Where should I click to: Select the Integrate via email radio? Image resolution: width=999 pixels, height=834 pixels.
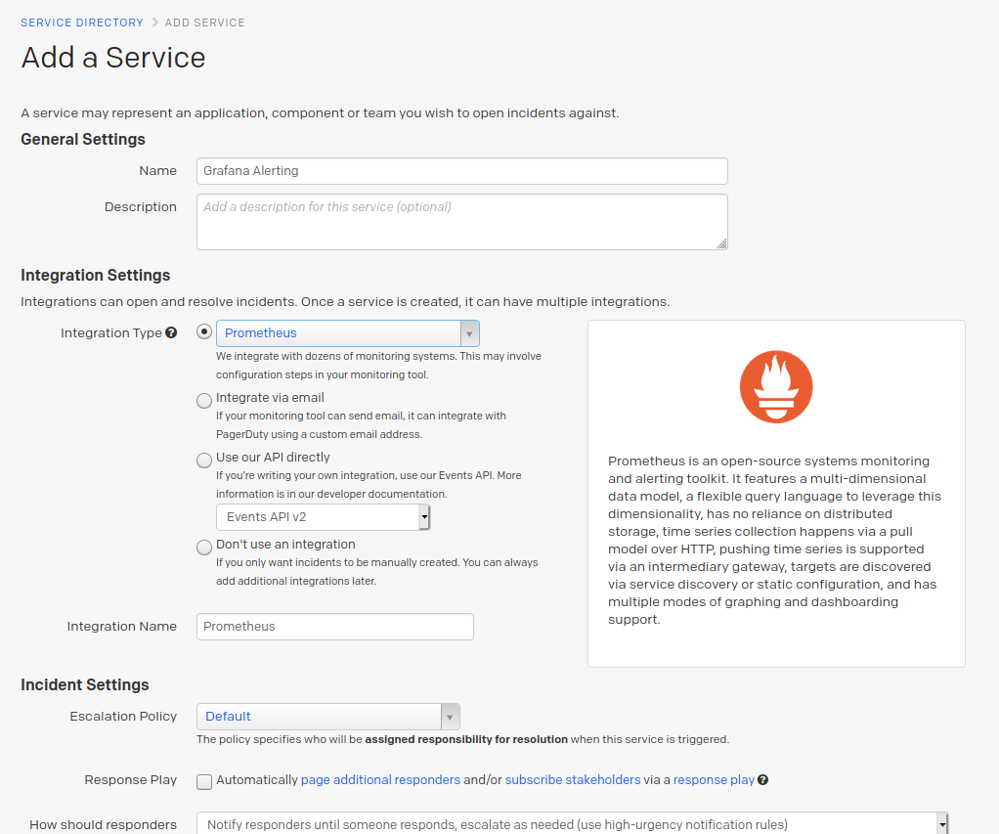click(x=204, y=400)
